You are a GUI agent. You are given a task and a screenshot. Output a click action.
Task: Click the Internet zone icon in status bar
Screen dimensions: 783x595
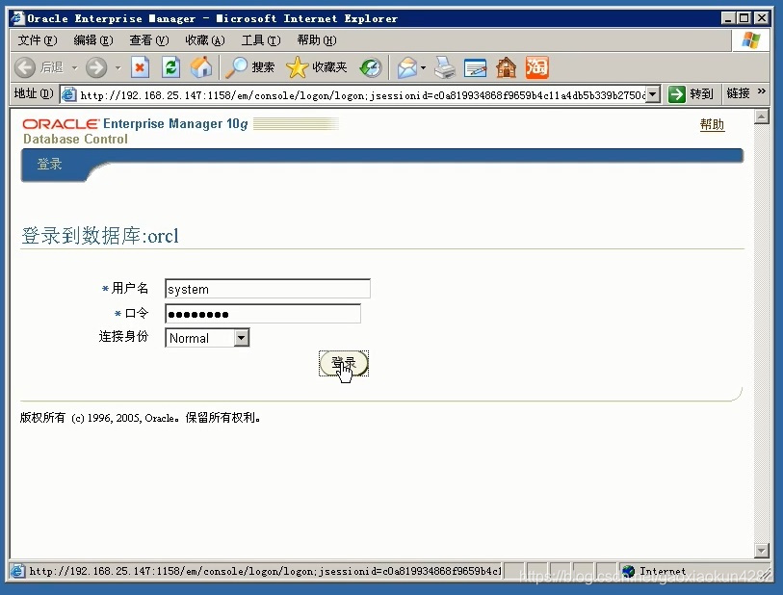click(628, 571)
